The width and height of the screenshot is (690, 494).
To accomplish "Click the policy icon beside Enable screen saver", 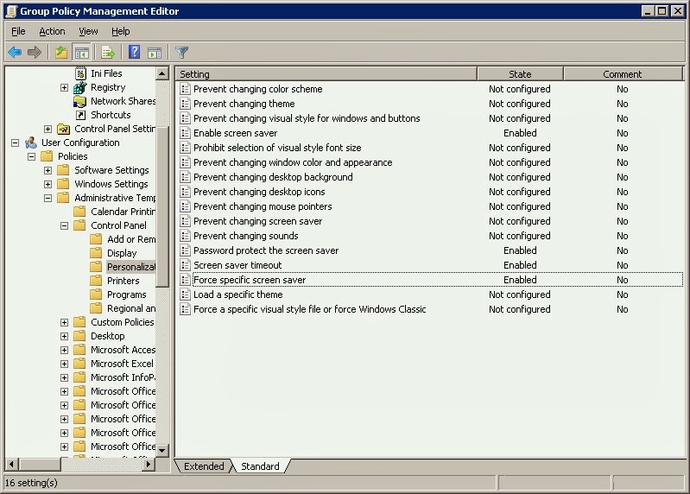I will click(186, 133).
